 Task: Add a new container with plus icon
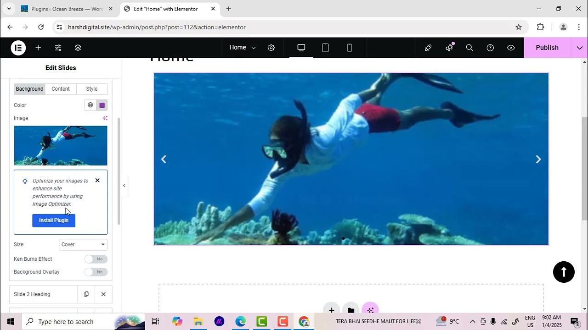(331, 310)
